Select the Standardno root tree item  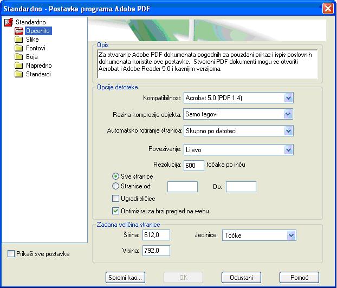tap(31, 22)
